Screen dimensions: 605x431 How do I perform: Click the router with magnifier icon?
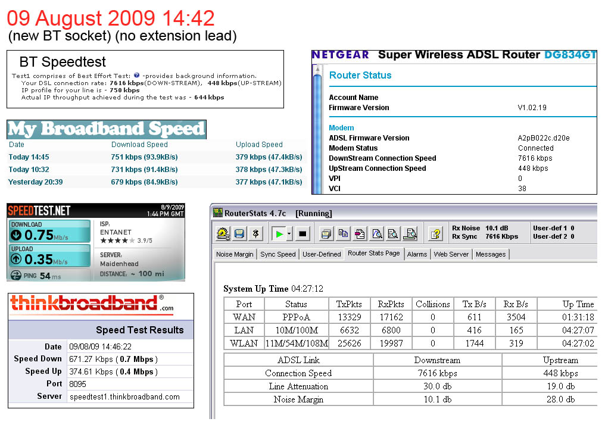410,233
